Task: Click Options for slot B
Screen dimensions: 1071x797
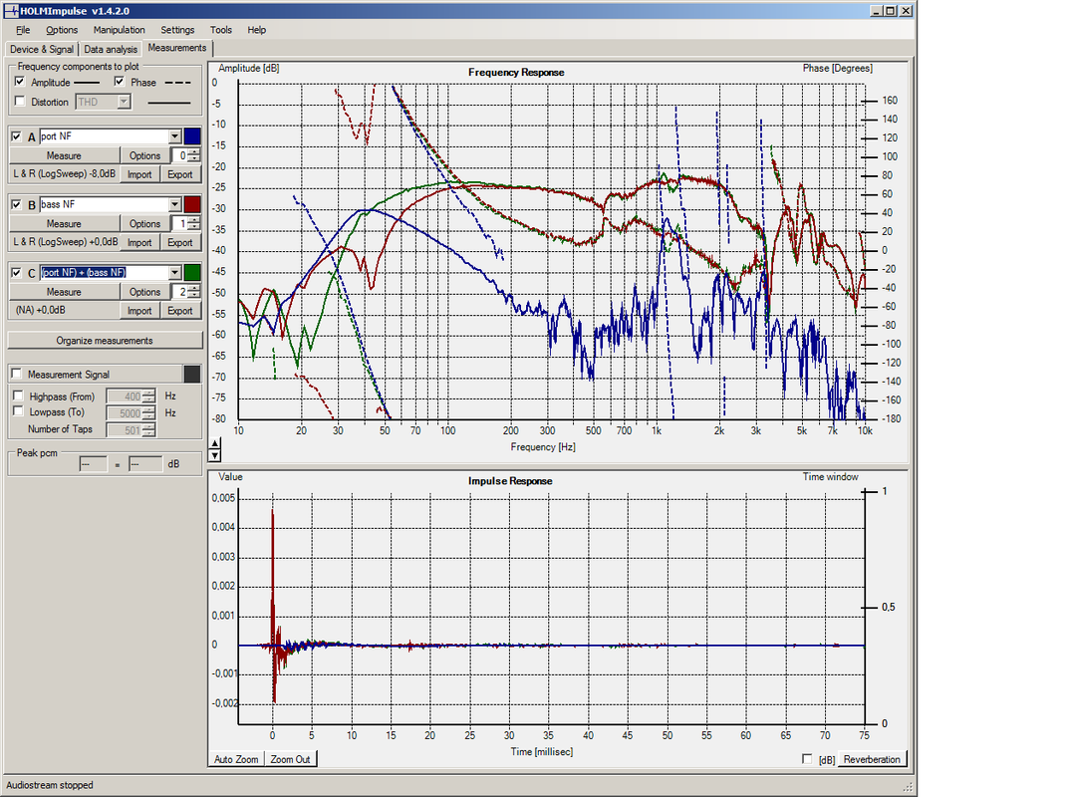Action: tap(144, 224)
